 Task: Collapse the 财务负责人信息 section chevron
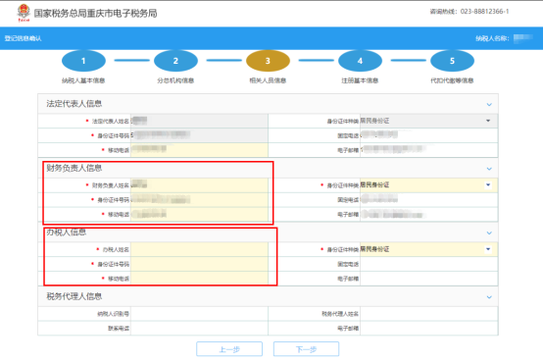click(489, 169)
